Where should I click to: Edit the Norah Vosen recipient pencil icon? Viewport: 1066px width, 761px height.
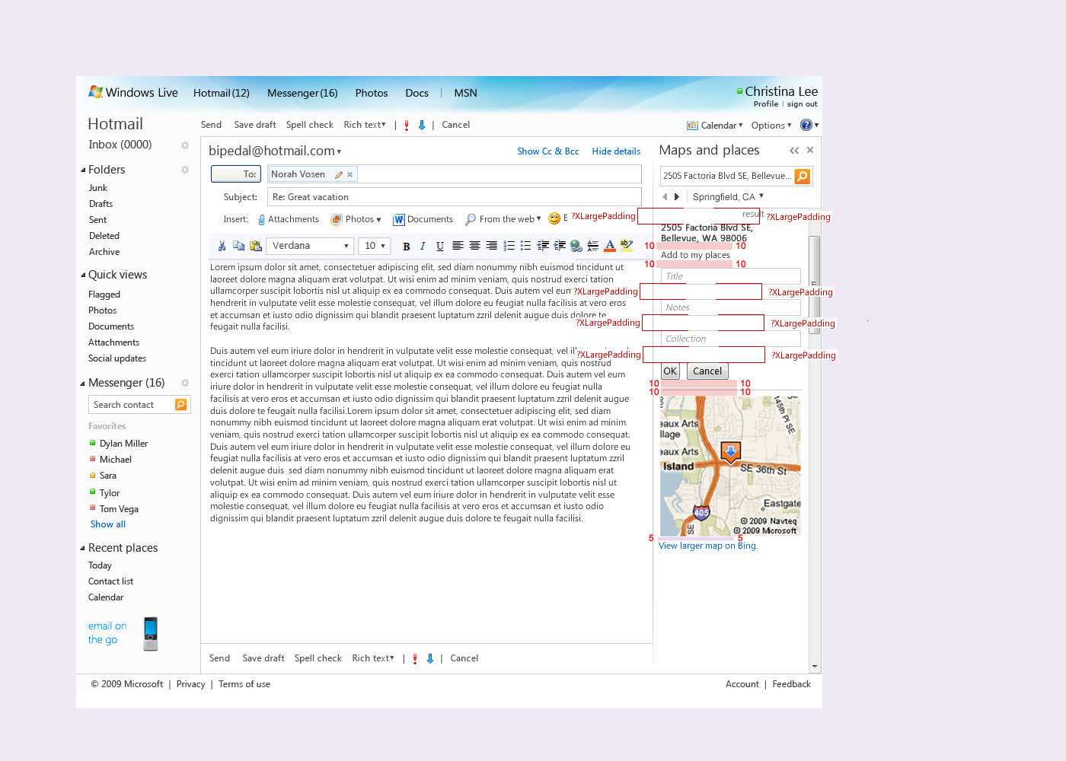click(x=339, y=175)
